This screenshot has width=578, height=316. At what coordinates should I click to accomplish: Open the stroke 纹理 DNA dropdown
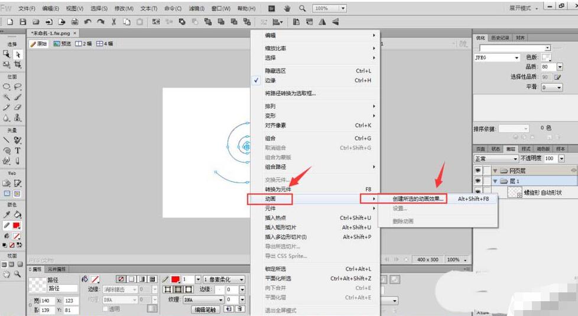coord(203,300)
